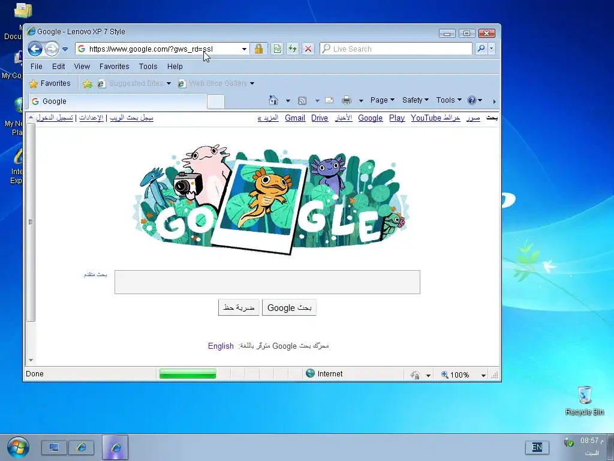The image size is (614, 461).
Task: Expand the Home button dropdown arrow
Action: click(288, 101)
